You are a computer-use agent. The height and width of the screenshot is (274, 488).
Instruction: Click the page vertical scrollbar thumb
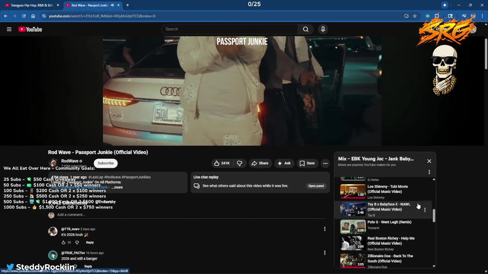[486, 54]
